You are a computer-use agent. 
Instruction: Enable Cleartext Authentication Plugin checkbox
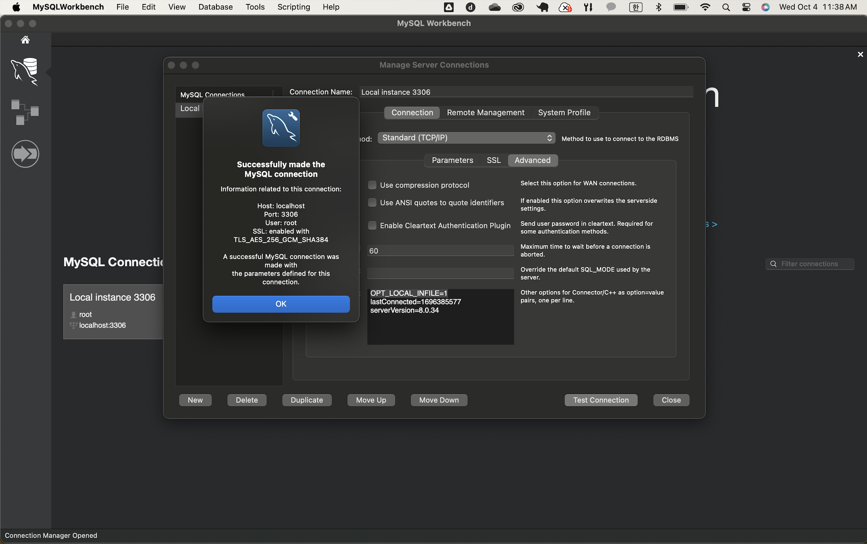coord(372,226)
